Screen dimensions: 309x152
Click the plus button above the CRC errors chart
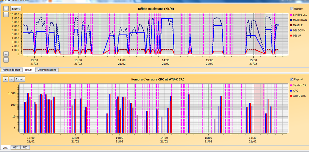[x=6, y=79]
